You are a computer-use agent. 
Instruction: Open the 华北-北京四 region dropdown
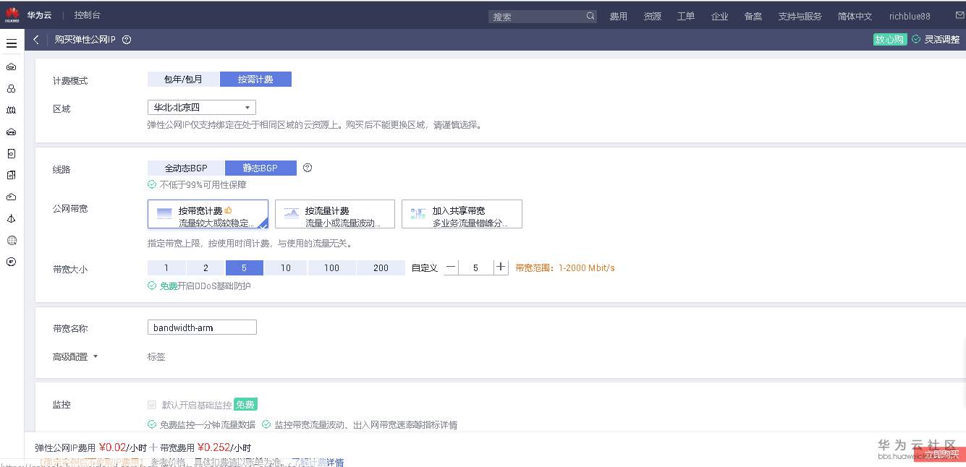click(202, 107)
